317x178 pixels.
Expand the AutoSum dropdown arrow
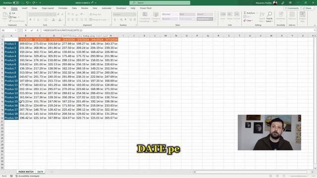257,13
